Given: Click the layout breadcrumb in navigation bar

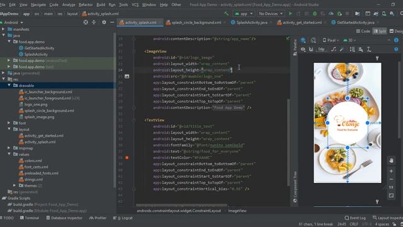Looking at the screenshot, I should 72,14.
